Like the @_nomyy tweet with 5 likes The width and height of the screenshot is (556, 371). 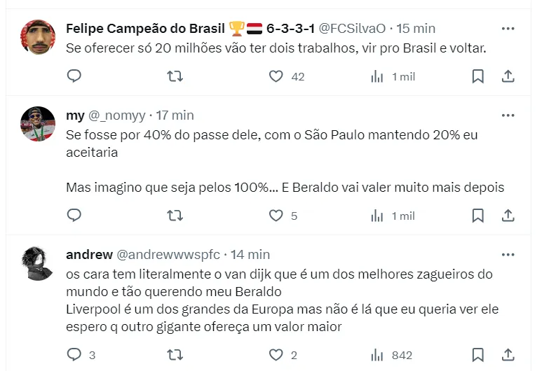(x=276, y=216)
